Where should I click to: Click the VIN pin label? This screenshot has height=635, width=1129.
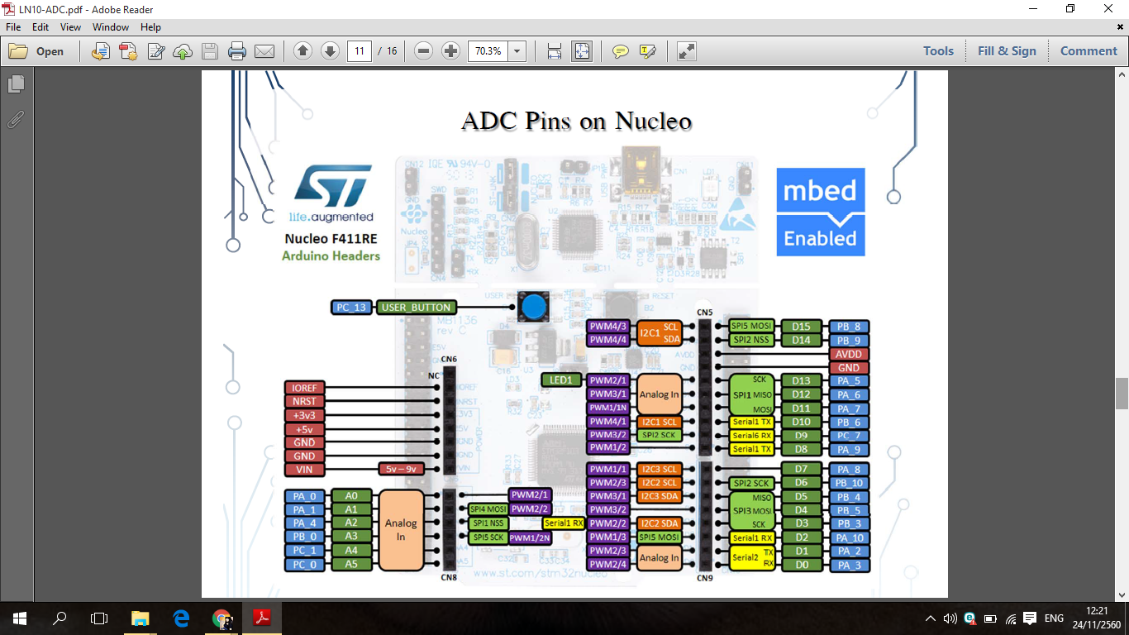304,470
